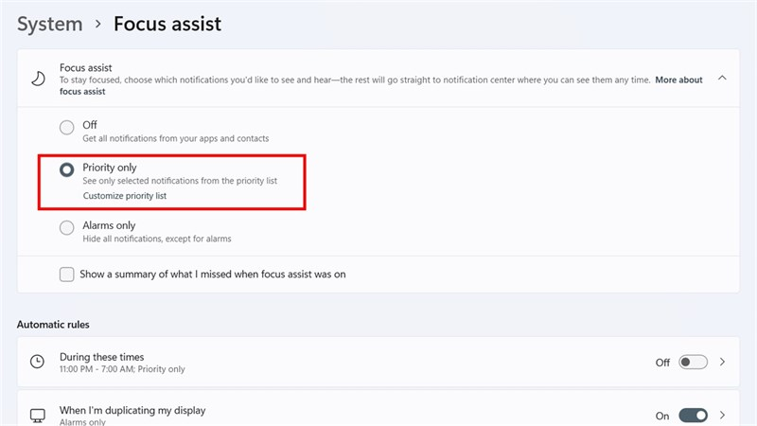The width and height of the screenshot is (757, 426).
Task: Click the During these times rule label
Action: (101, 357)
